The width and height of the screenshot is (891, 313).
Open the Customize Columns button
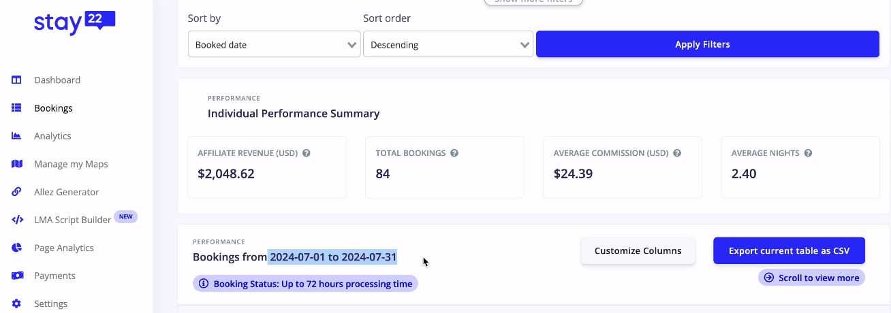[638, 250]
